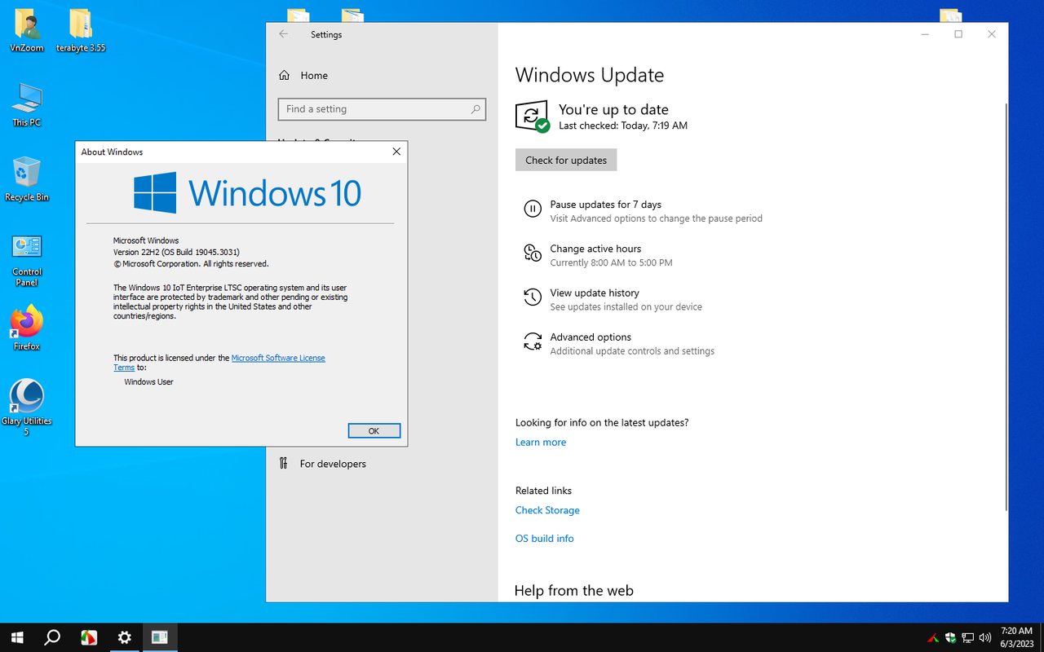Screen dimensions: 1044x652
Task: Open the Check Storage link
Action: pyautogui.click(x=547, y=510)
